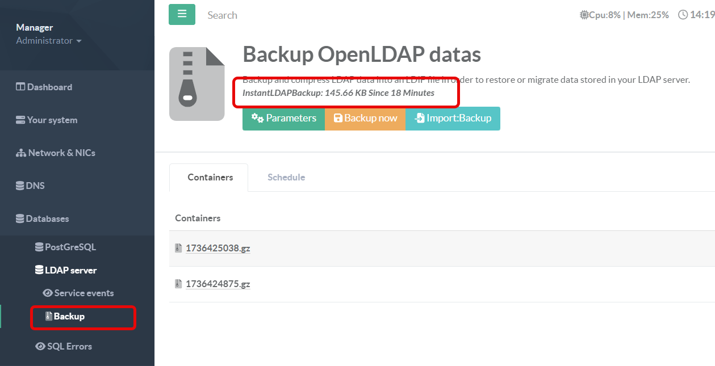Switch to the Schedule tab
The width and height of the screenshot is (715, 366).
(x=286, y=178)
